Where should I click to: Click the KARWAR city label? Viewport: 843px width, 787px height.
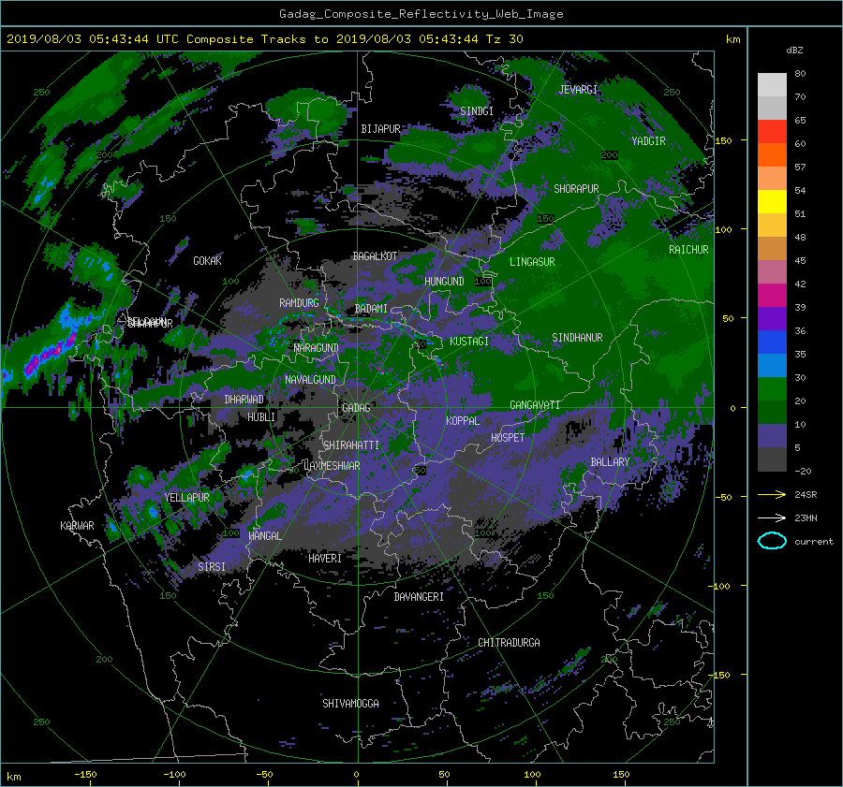point(77,525)
